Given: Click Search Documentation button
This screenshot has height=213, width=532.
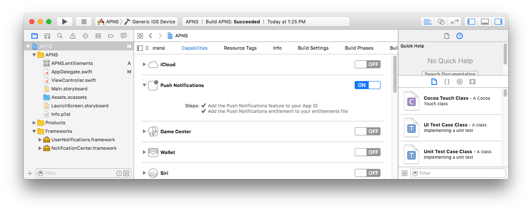Looking at the screenshot, I should click(450, 74).
